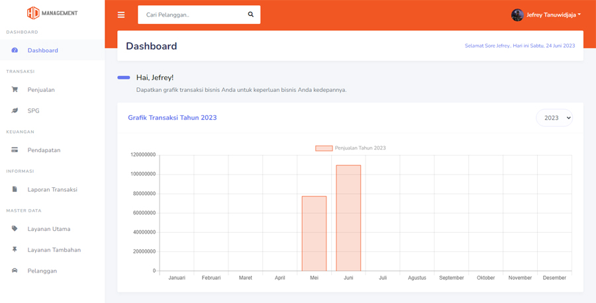Click the Selamat Sore Jefrey greeting text
The image size is (596, 303).
tap(520, 46)
